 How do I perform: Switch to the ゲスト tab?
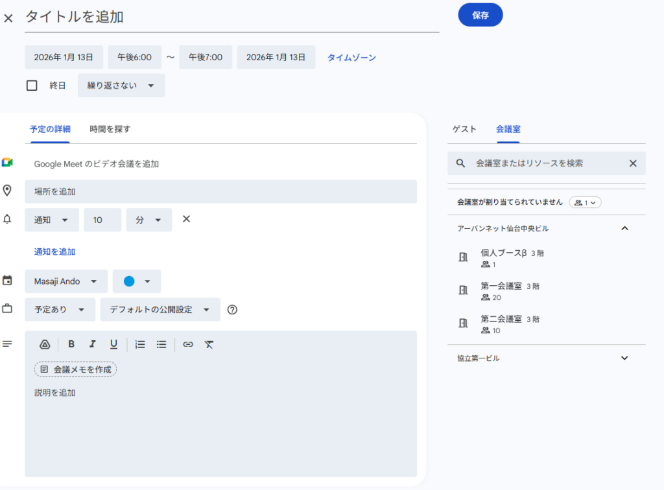464,129
